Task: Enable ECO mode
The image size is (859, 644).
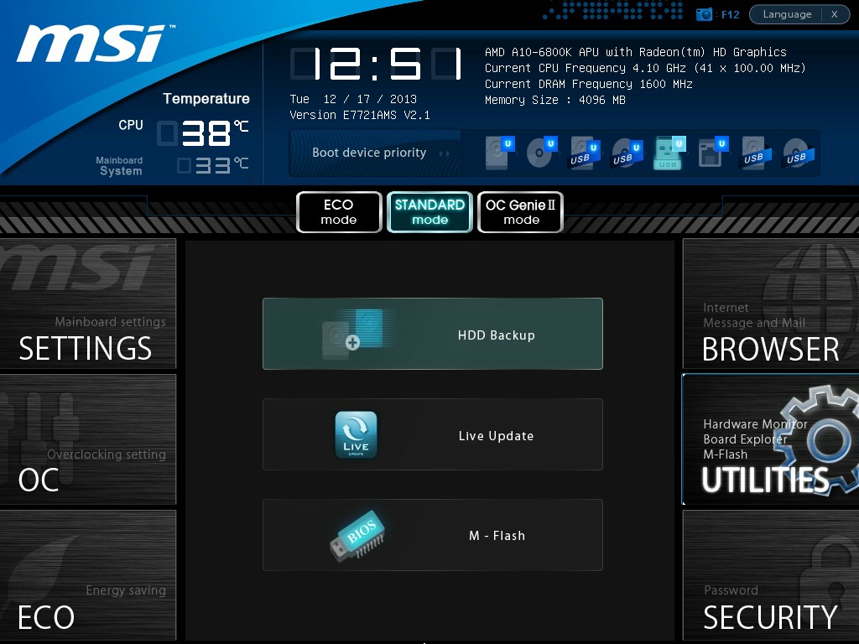Action: click(339, 212)
